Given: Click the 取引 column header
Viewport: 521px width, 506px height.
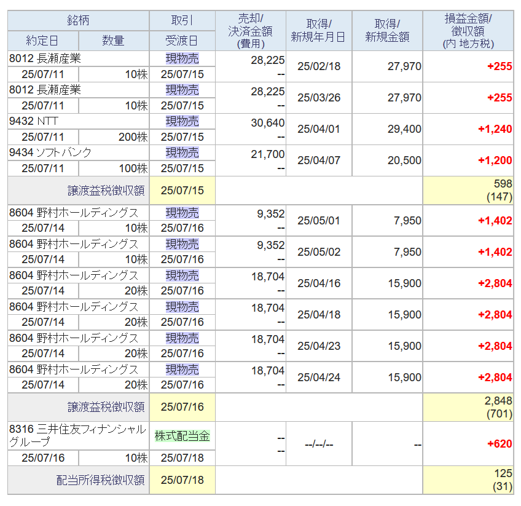Looking at the screenshot, I should click(182, 21).
